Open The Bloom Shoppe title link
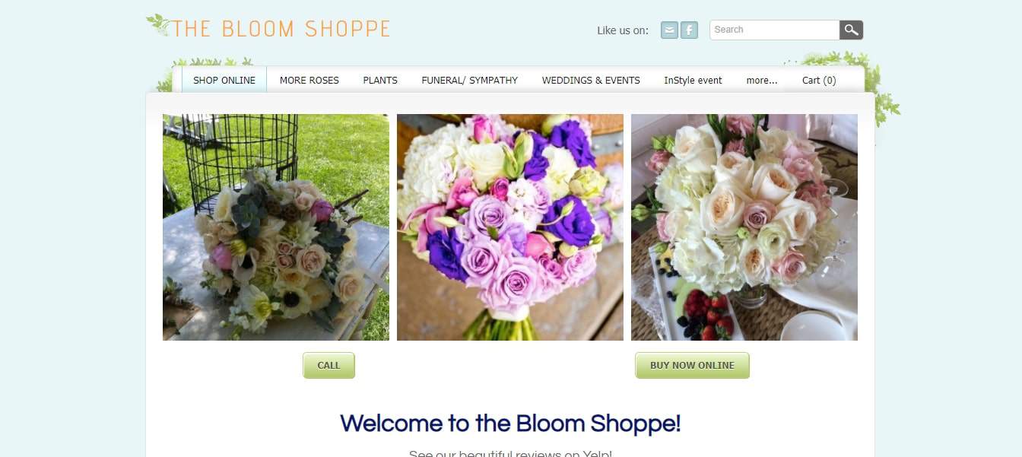This screenshot has width=1022, height=457. pos(281,29)
